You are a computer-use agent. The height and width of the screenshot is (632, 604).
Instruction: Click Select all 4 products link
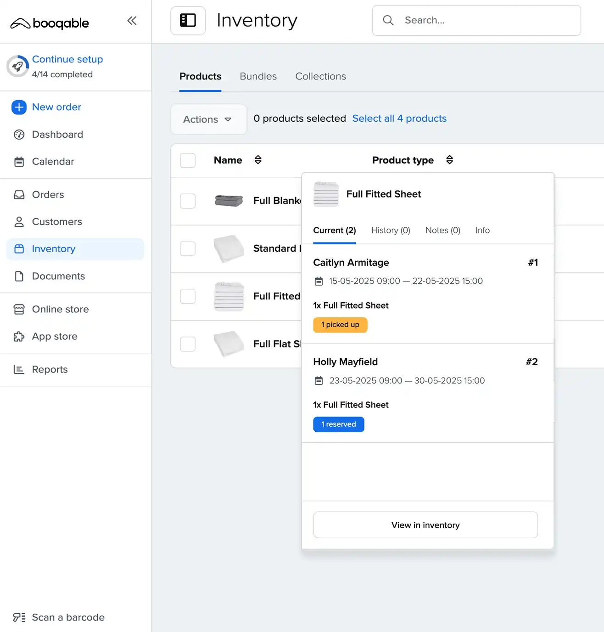(399, 118)
